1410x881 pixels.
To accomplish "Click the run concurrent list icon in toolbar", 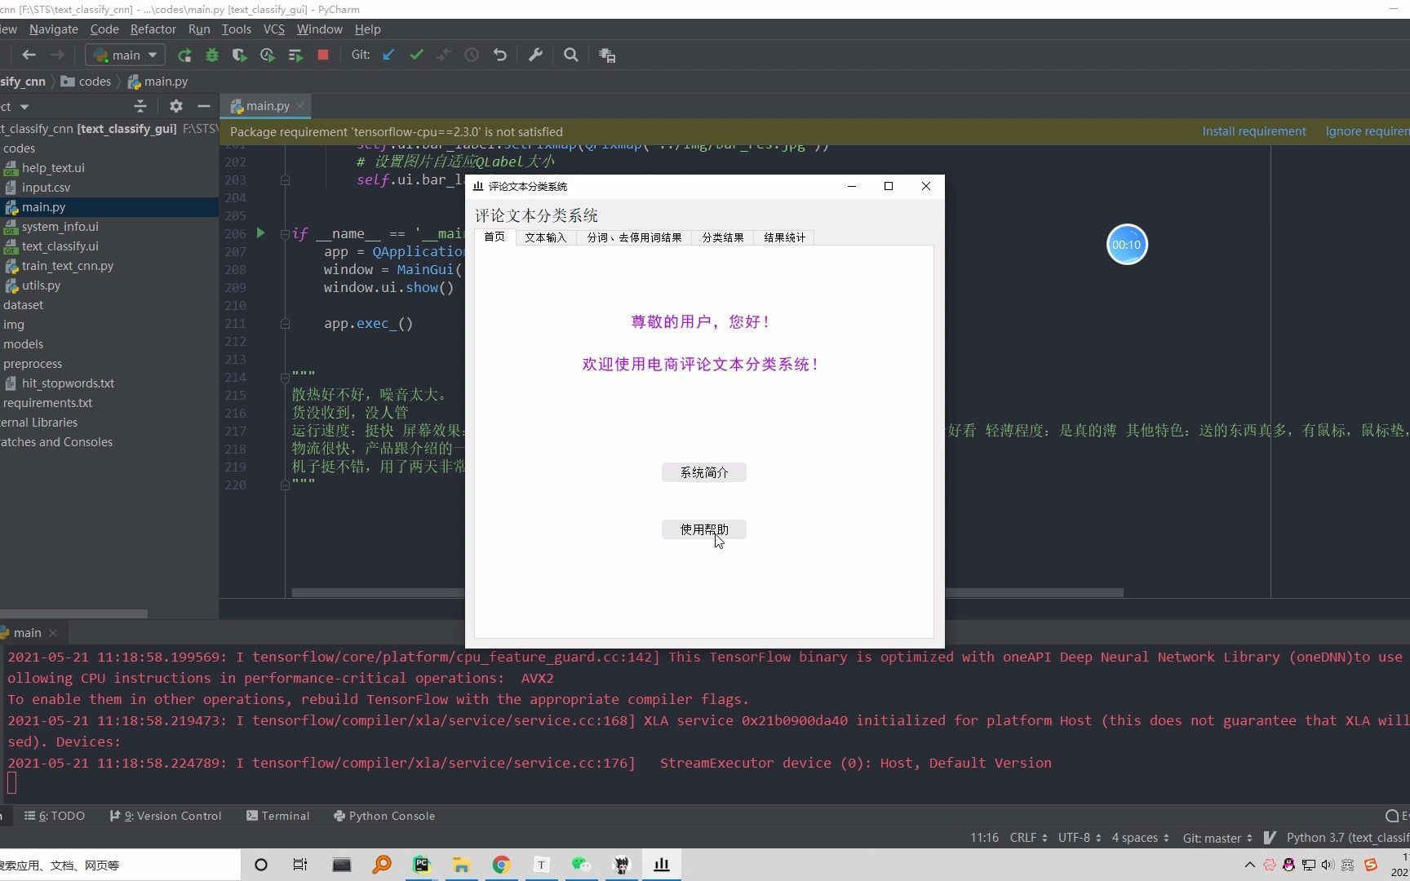I will click(x=295, y=55).
